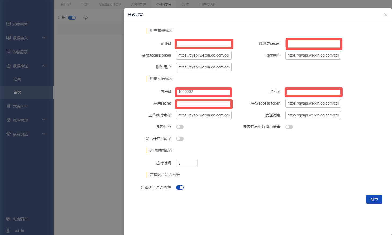Expand the 数据接入 menu chevron
This screenshot has width=392, height=235.
coord(43,38)
